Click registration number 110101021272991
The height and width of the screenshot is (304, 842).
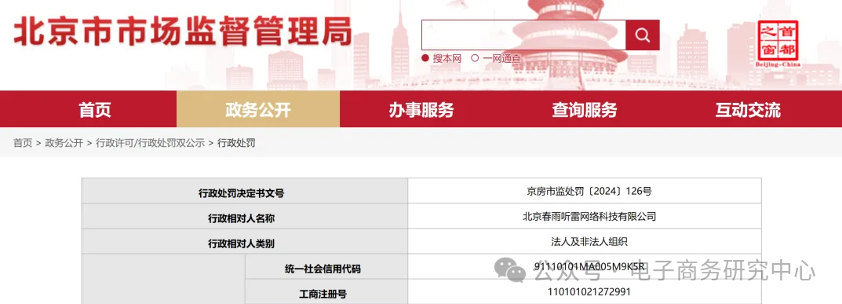pos(589,291)
